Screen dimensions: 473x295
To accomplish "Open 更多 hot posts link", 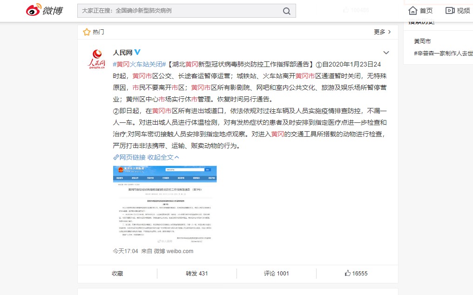I will [x=382, y=32].
